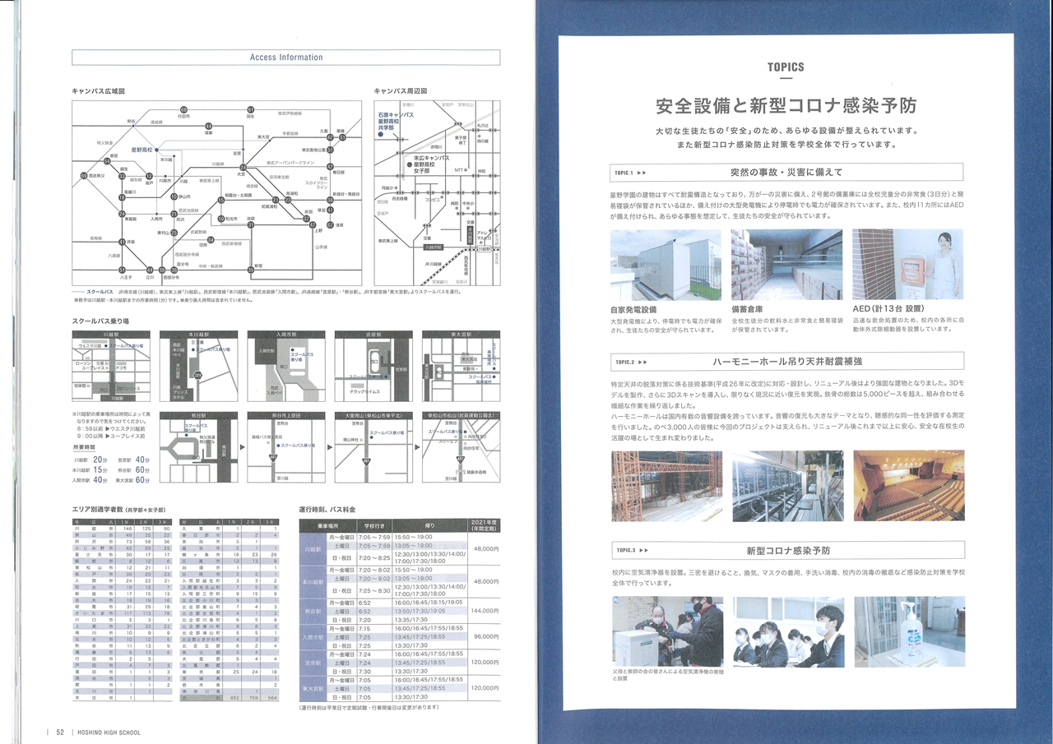Open the 熊谷市上原田 bus stop map

(286, 447)
